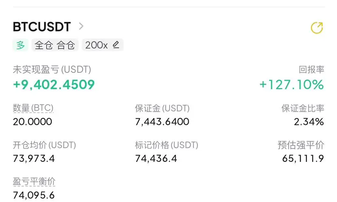Expand the chevron next to BTCUSDT
The image size is (337, 202).
click(81, 26)
